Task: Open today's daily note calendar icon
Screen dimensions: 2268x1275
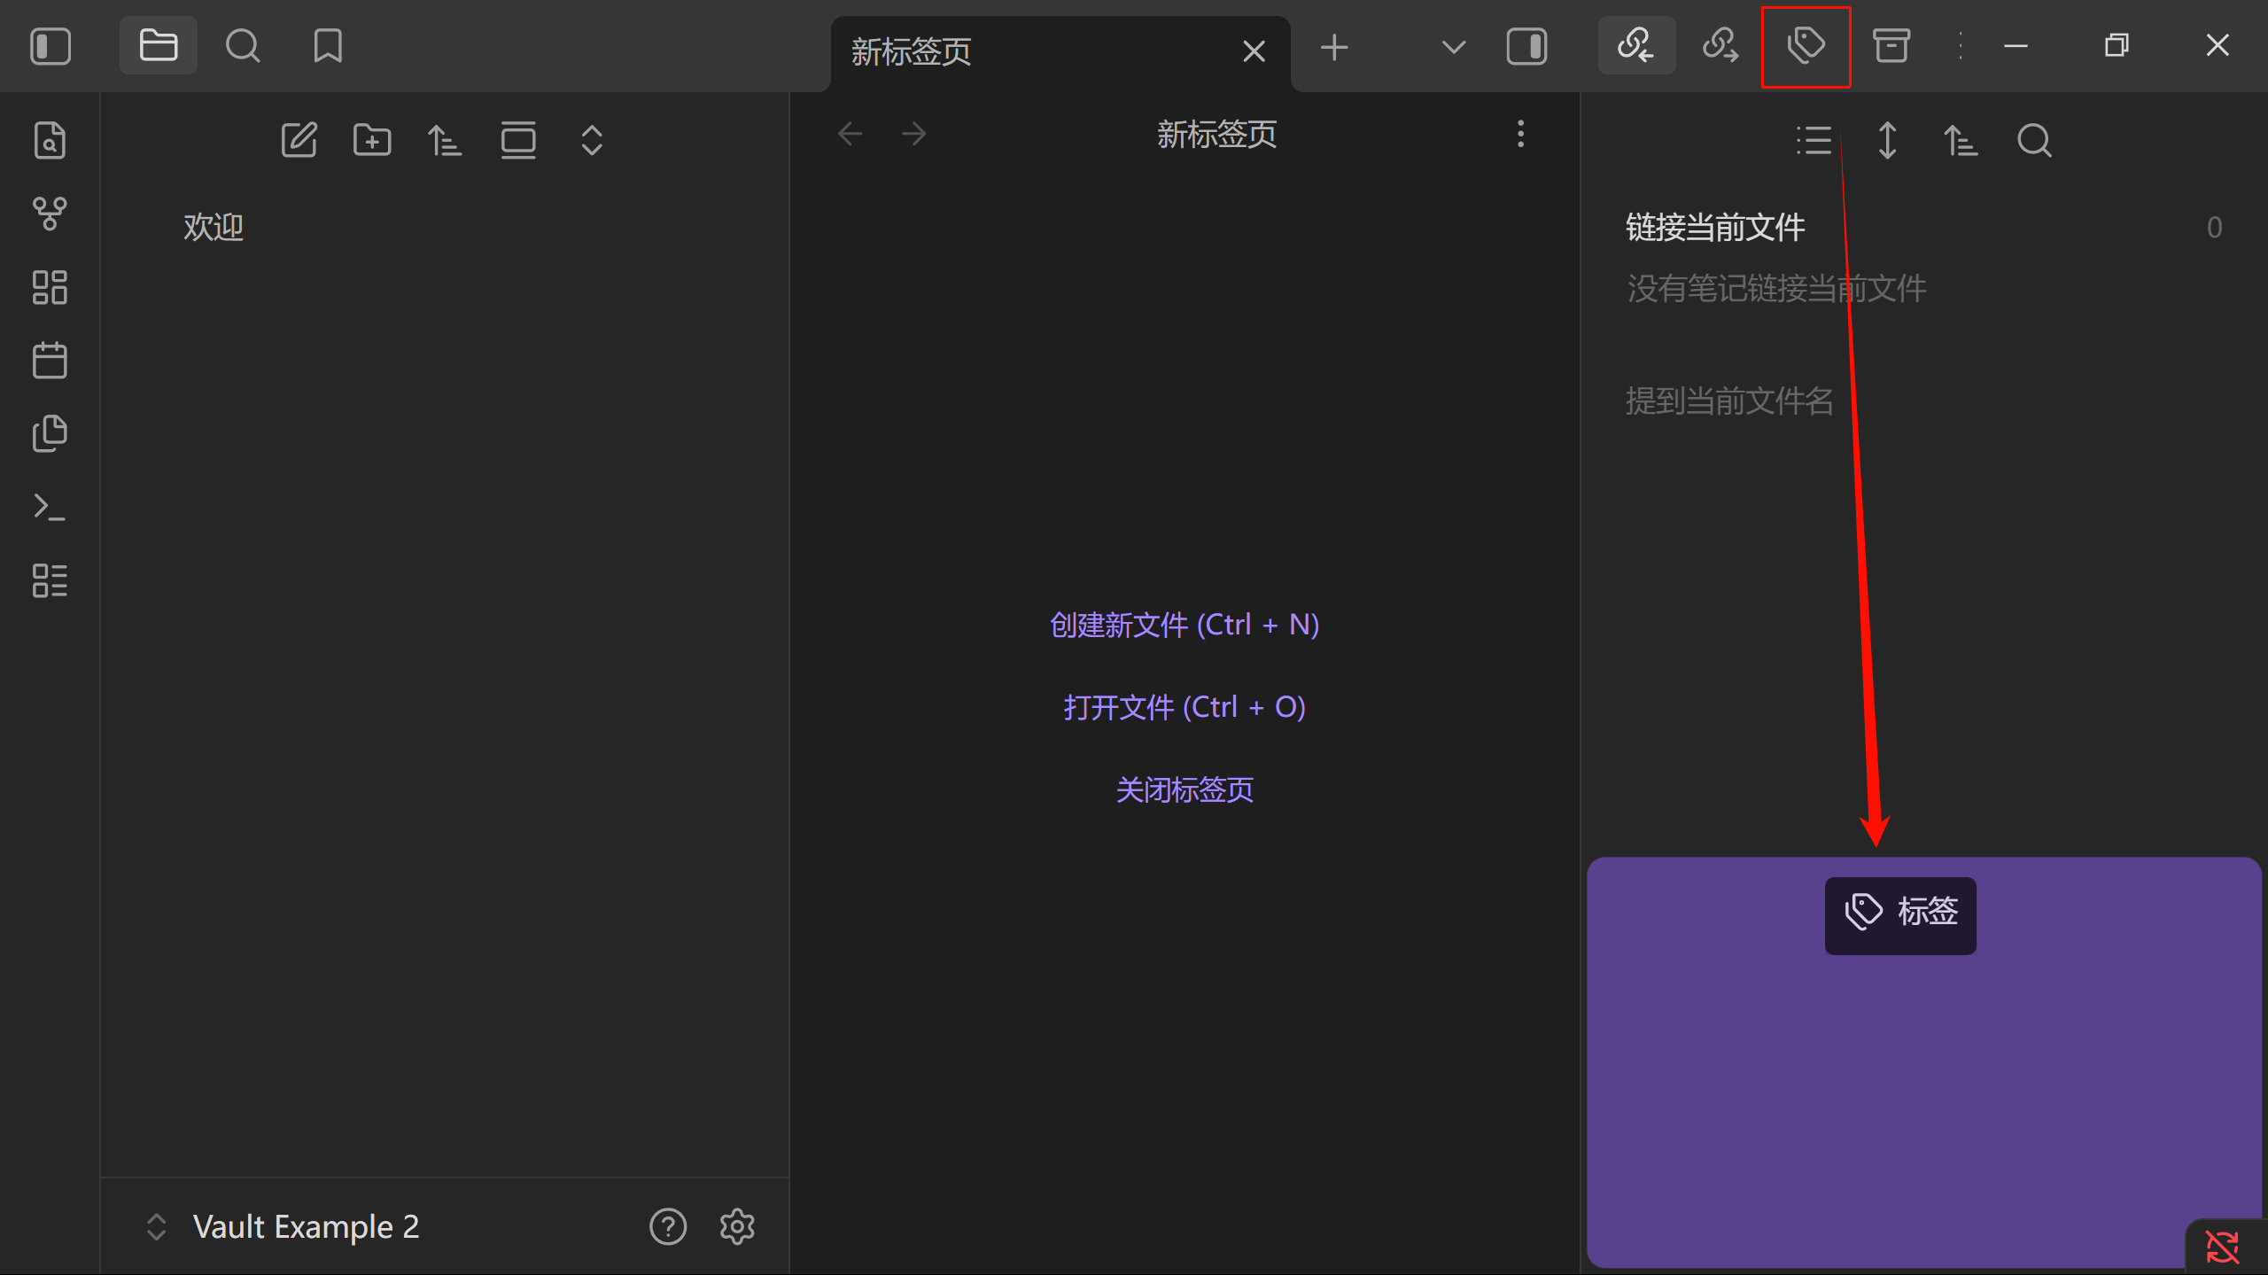Action: tap(50, 361)
